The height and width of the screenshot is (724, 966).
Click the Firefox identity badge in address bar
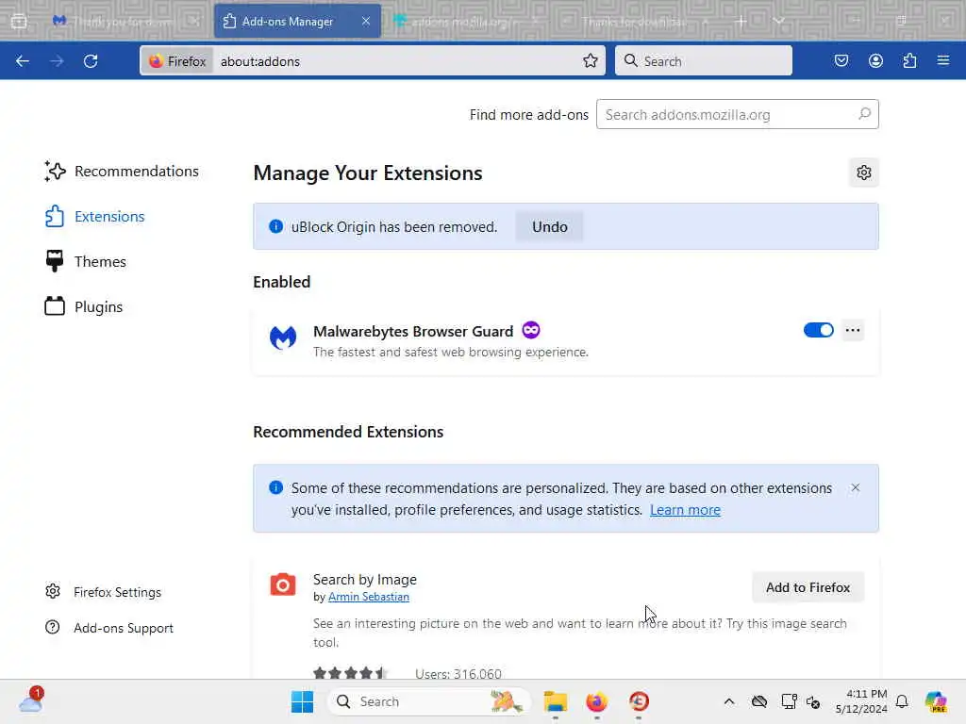click(177, 61)
